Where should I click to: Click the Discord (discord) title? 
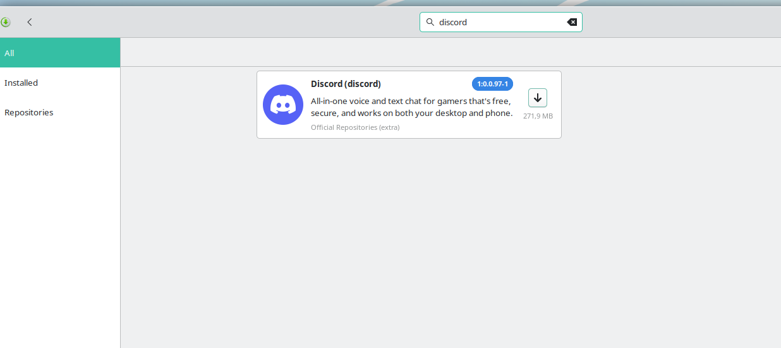[346, 84]
